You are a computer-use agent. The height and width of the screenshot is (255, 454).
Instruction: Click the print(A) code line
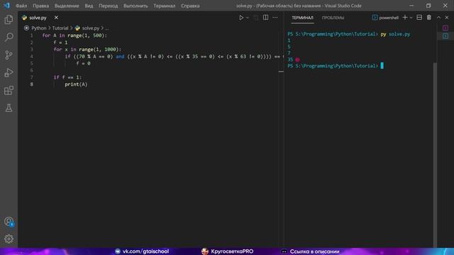click(x=76, y=84)
